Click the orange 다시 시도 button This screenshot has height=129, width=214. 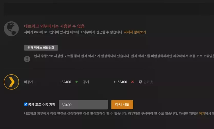click(x=122, y=105)
